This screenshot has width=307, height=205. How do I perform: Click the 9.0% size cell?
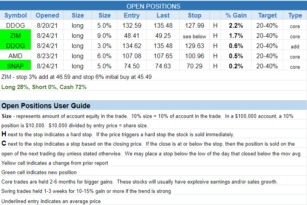tap(104, 36)
